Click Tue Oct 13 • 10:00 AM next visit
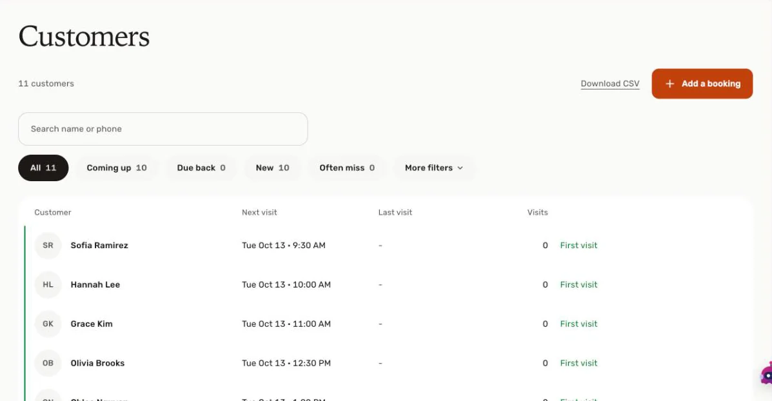Viewport: 772px width, 401px height. pos(286,284)
